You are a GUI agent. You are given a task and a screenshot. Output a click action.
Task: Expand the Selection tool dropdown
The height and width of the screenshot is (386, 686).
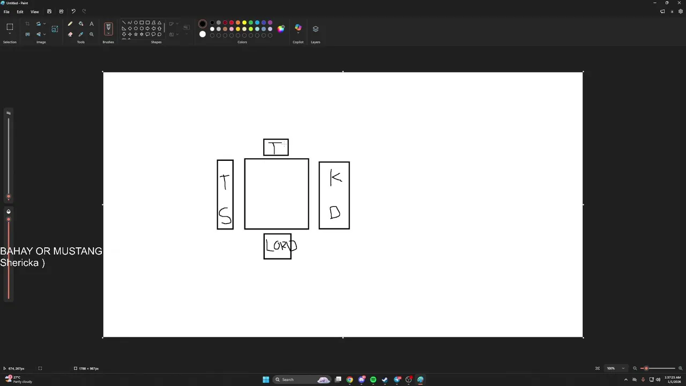click(10, 34)
